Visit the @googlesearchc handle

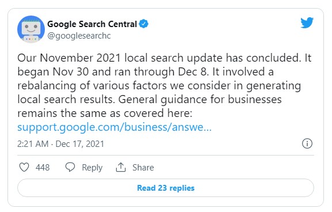point(79,36)
